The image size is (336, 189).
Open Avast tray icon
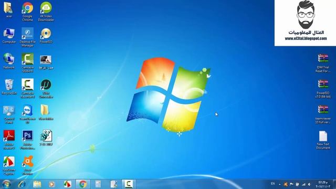286,184
